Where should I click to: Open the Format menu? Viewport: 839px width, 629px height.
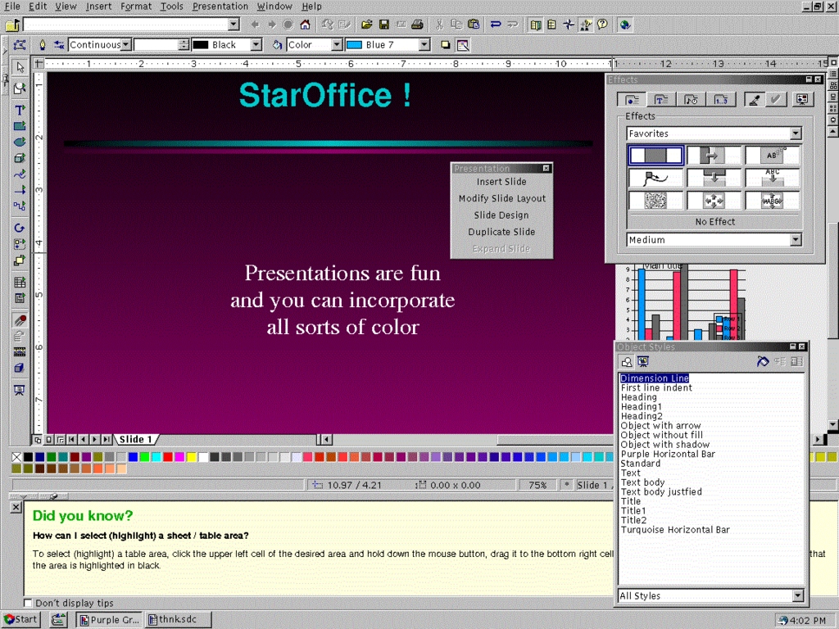tap(136, 6)
